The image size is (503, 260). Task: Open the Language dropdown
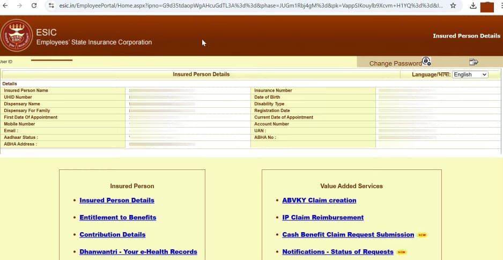click(470, 75)
